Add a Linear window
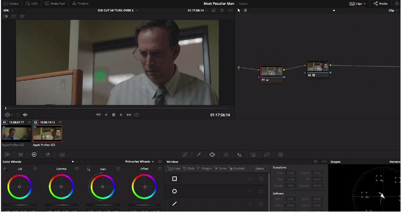 point(174,169)
